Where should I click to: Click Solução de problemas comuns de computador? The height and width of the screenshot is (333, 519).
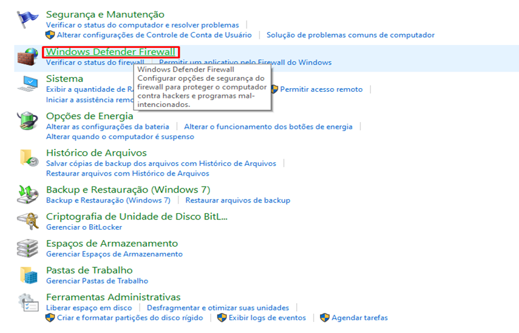click(x=350, y=35)
